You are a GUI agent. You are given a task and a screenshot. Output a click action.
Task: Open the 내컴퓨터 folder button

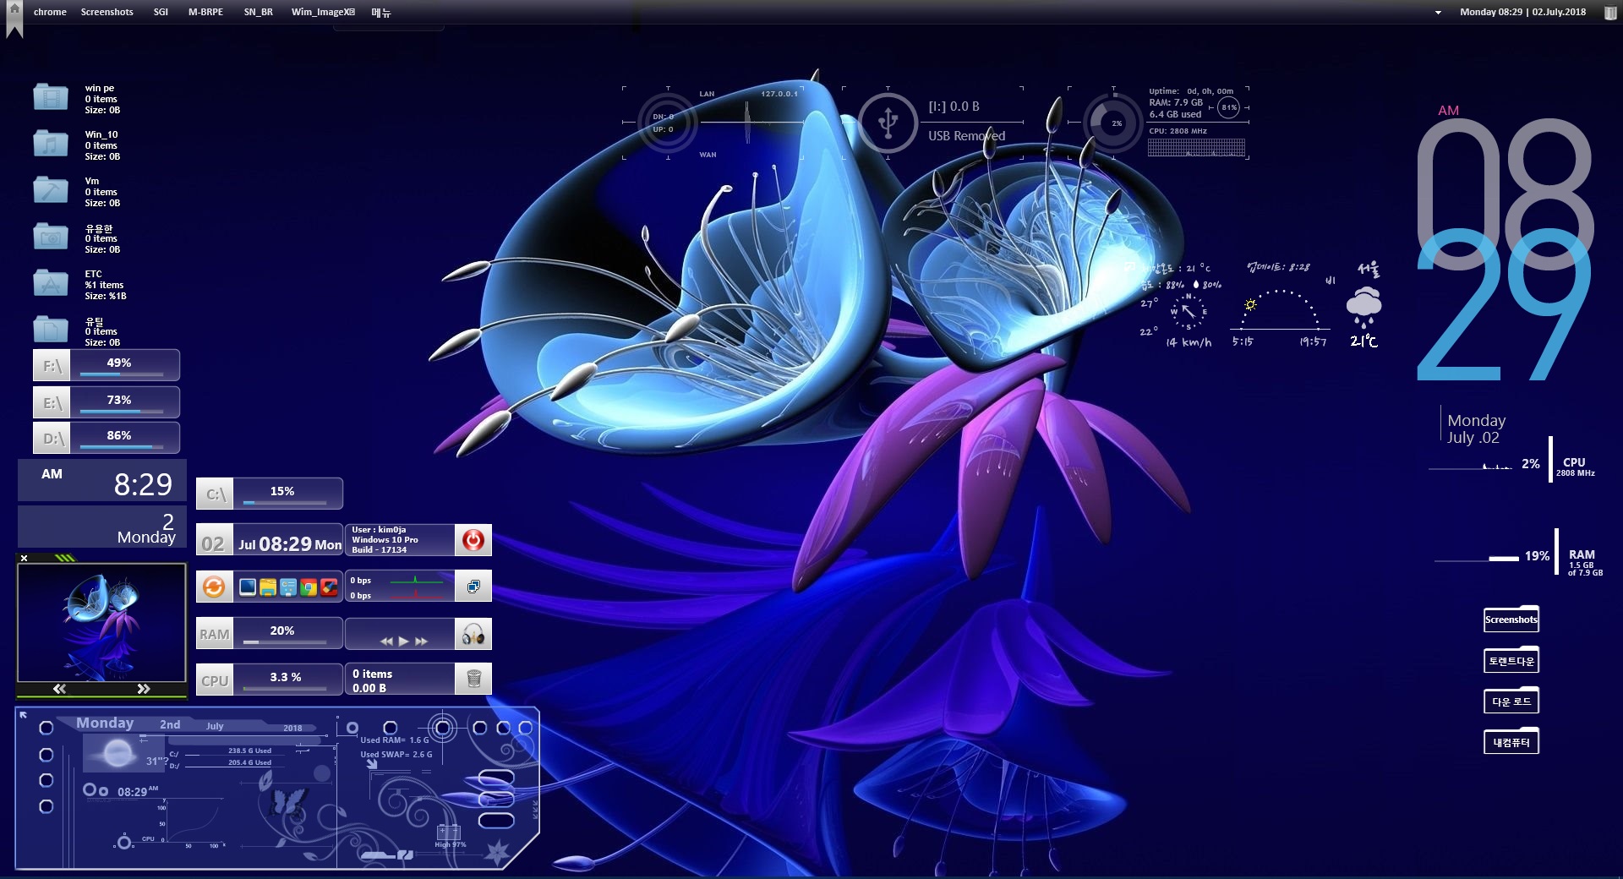pos(1511,741)
